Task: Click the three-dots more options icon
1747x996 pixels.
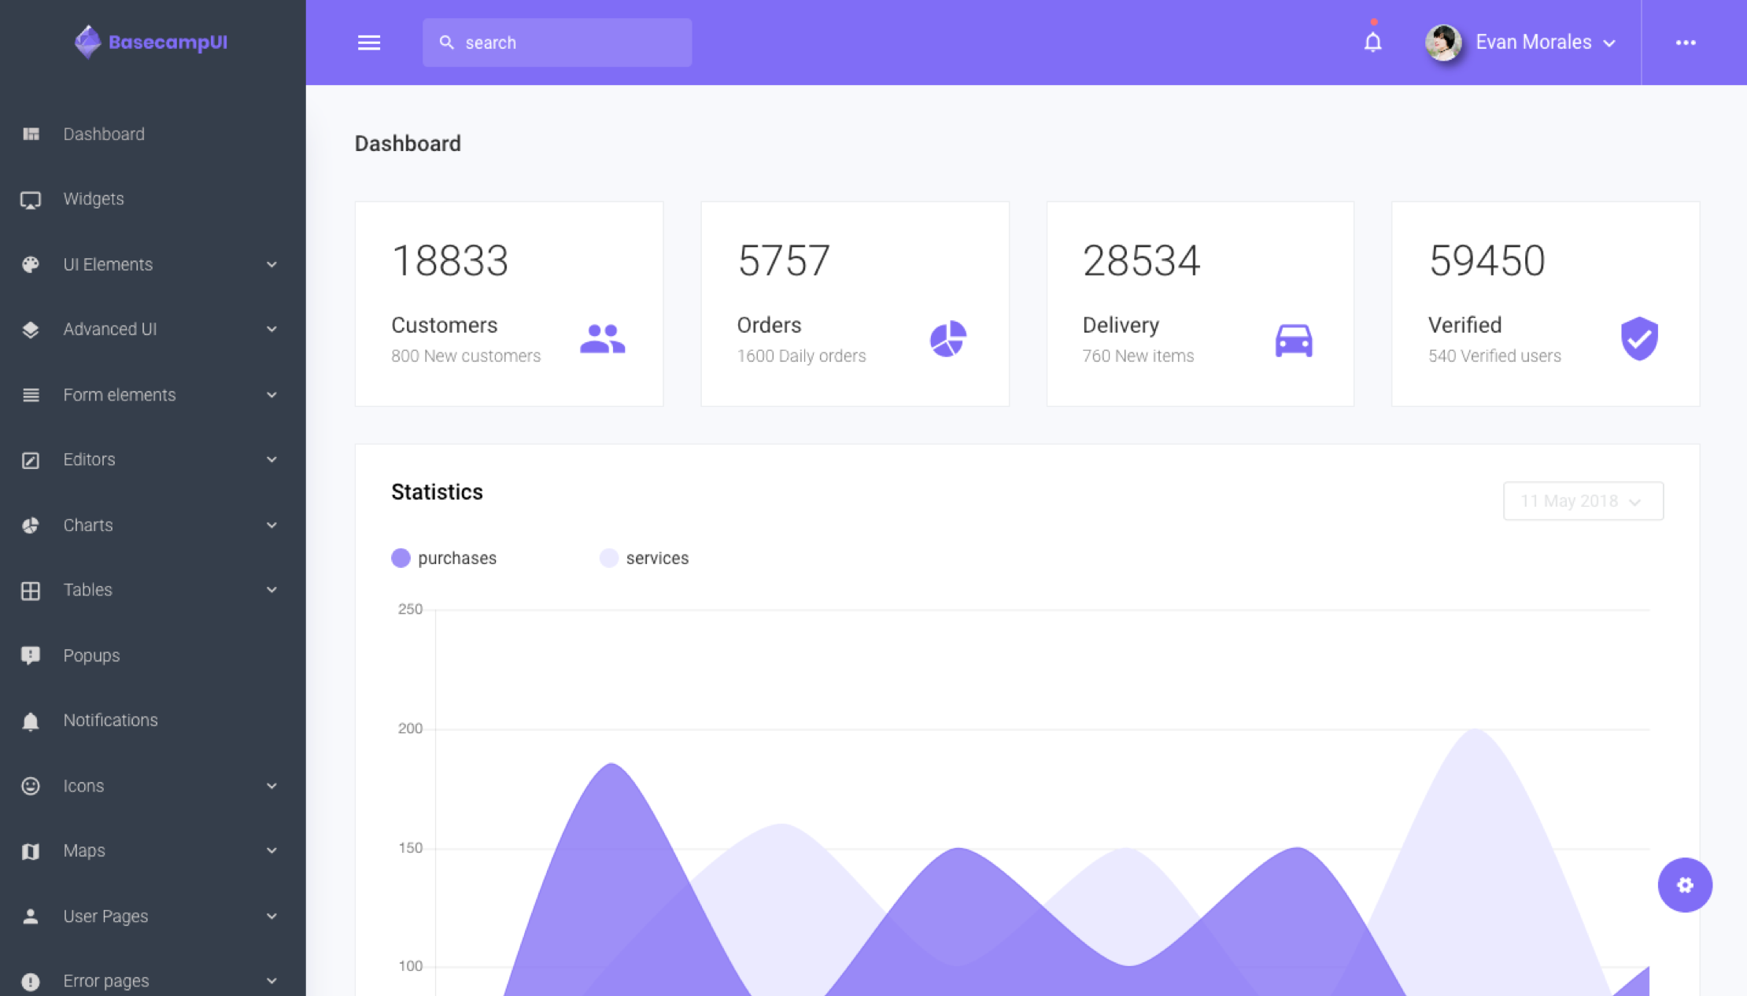Action: (1685, 42)
